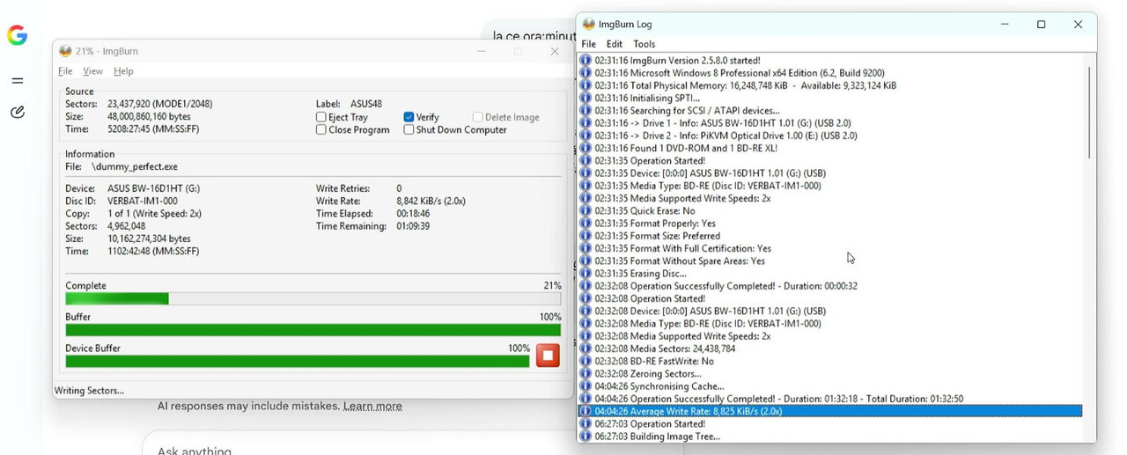Click info icon next to Erasing Disc entry
Viewport: 1127px width, 455px height.
click(586, 274)
